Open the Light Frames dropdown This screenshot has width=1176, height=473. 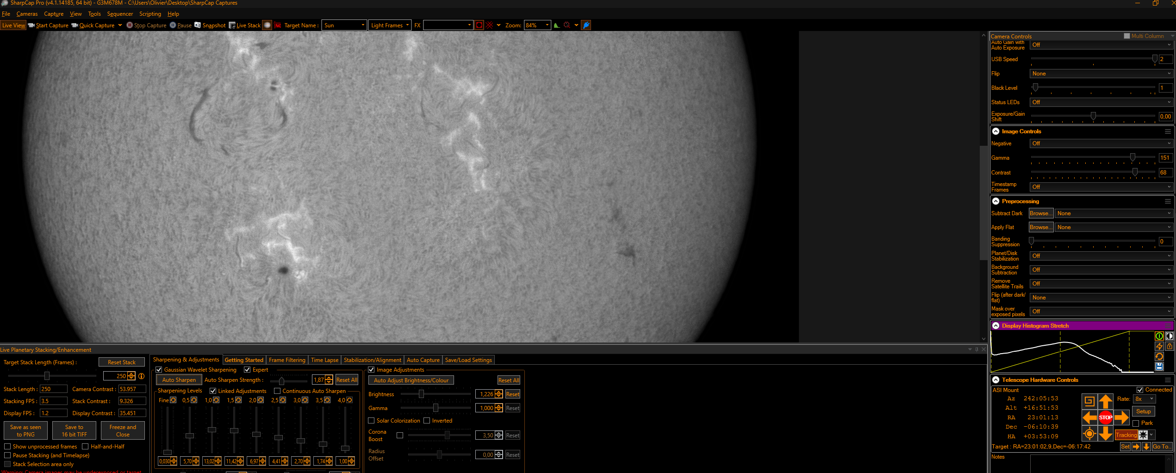(390, 25)
